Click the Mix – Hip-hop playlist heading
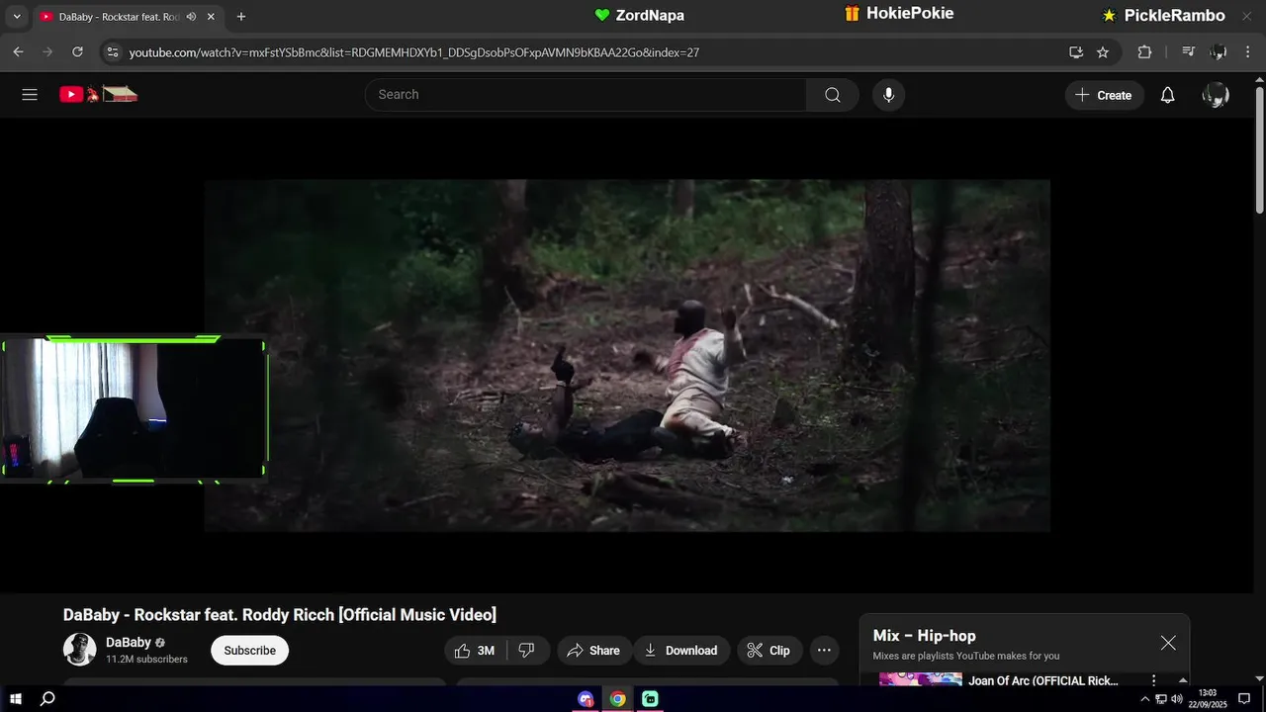Viewport: 1266px width, 712px height. tap(924, 636)
